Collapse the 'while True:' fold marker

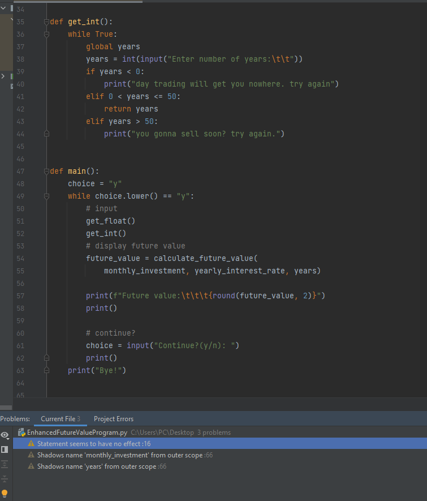(x=46, y=34)
